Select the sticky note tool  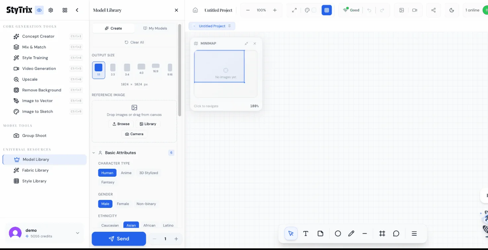point(320,233)
